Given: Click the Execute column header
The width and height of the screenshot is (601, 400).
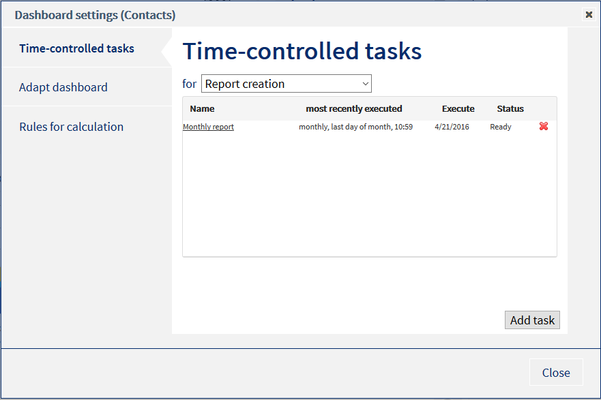Looking at the screenshot, I should [458, 109].
